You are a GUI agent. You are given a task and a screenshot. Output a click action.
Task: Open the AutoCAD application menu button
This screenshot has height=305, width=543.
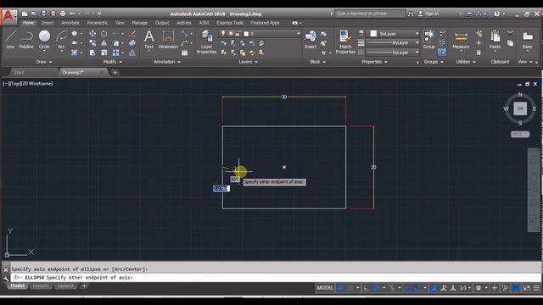(8, 16)
